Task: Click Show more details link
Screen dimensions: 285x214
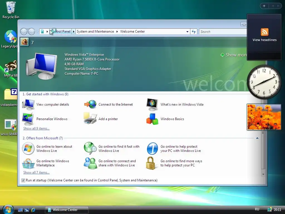Action: [234, 55]
